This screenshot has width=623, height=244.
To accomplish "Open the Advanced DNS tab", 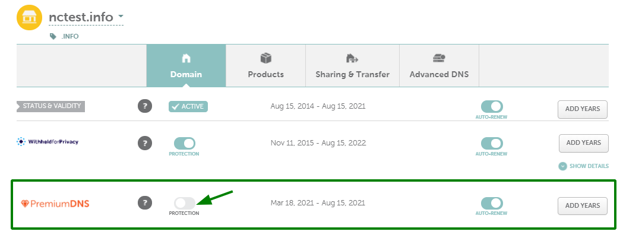I will coord(439,65).
